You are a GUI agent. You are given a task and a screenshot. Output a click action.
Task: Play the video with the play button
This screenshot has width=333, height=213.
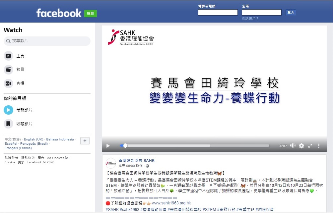[108, 146]
